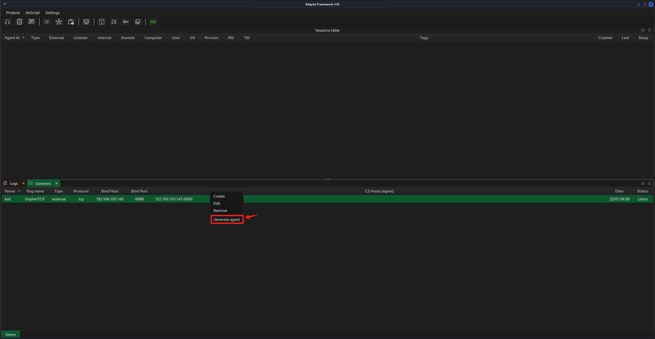Viewport: 655px width, 339px height.
Task: Open downloads box-arrow toolbar icon
Action: click(102, 22)
